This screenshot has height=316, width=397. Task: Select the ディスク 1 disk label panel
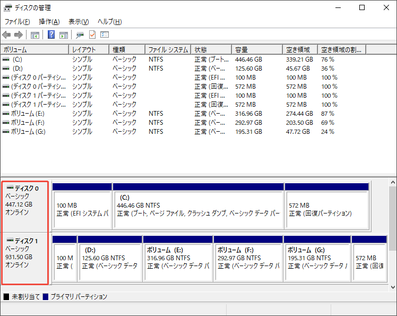(25, 258)
